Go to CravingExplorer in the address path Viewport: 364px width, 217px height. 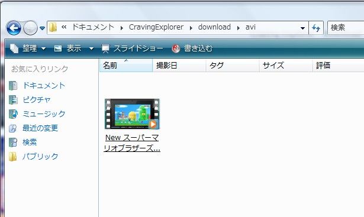[156, 27]
